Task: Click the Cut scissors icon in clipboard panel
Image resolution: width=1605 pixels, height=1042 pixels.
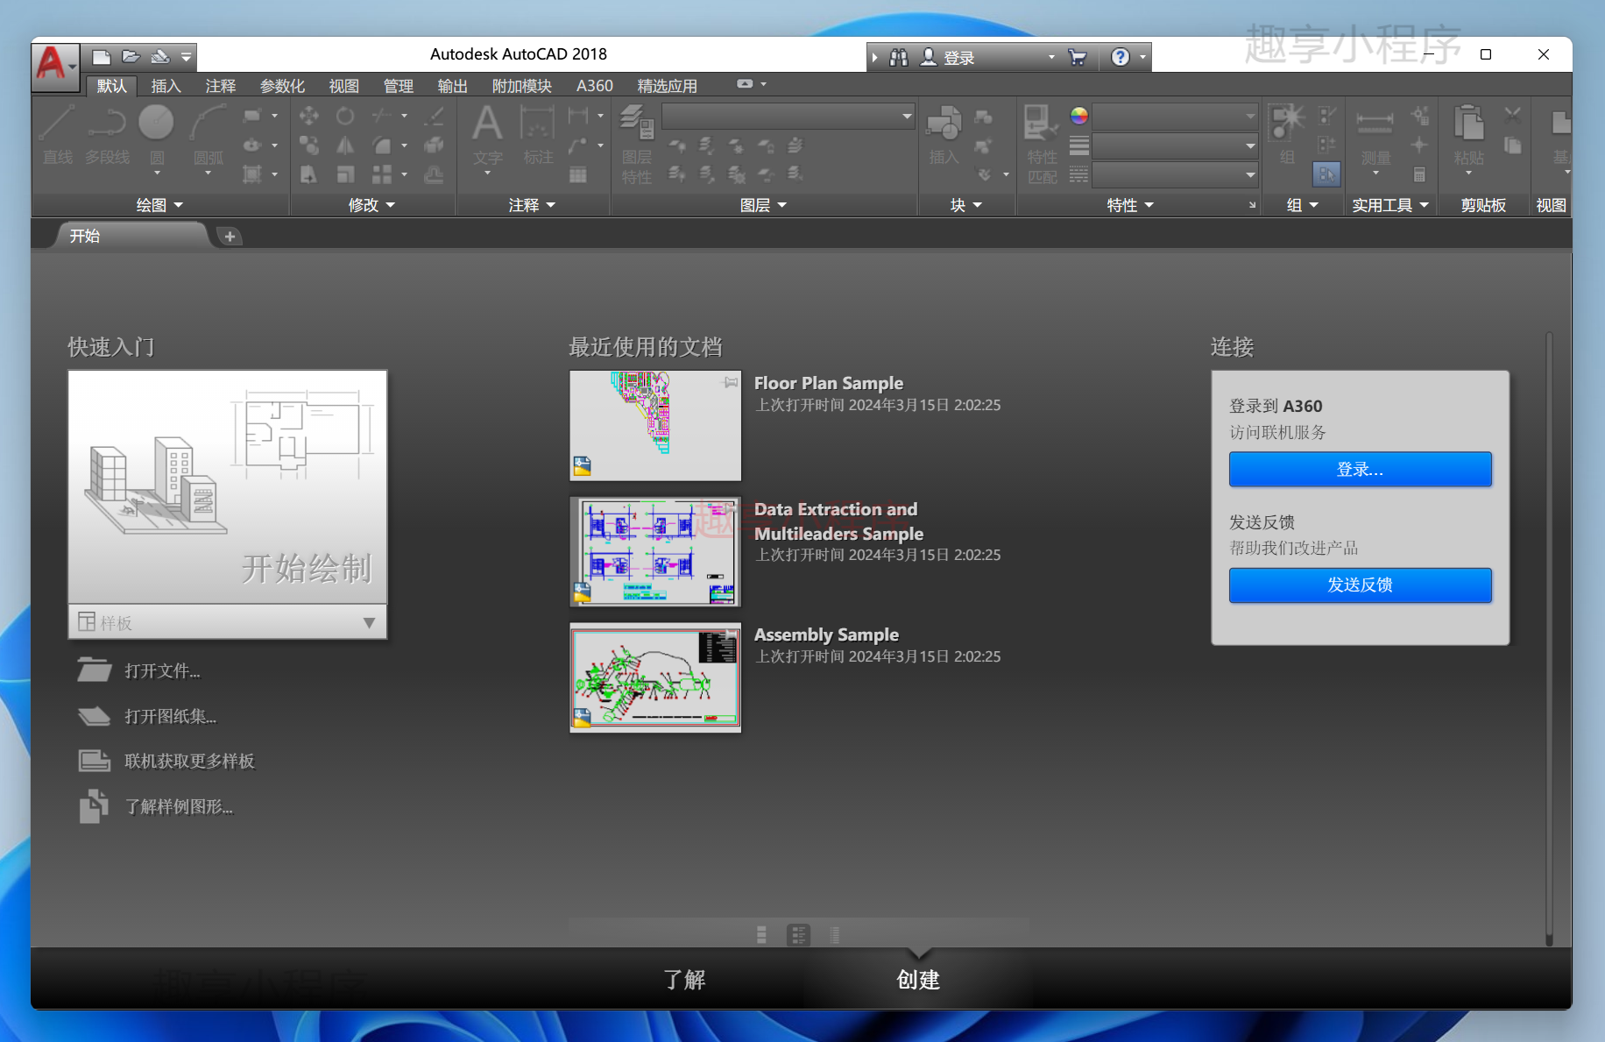Action: click(x=1512, y=115)
